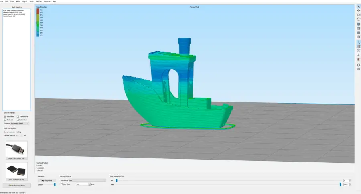This screenshot has width=361, height=194.
Task: Click the 'Previewing file from line' status text
Action: pos(13,193)
